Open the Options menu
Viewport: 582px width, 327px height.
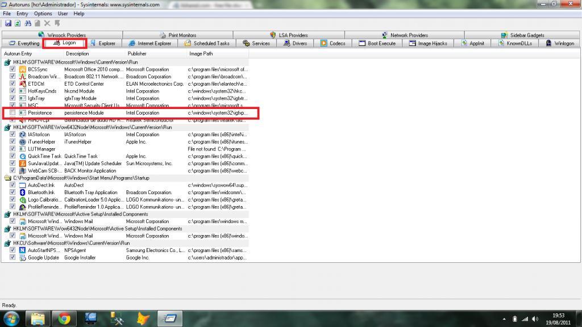click(x=43, y=14)
